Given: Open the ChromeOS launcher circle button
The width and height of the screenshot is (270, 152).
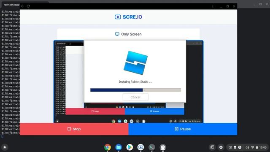Looking at the screenshot, I should [x=5, y=147].
